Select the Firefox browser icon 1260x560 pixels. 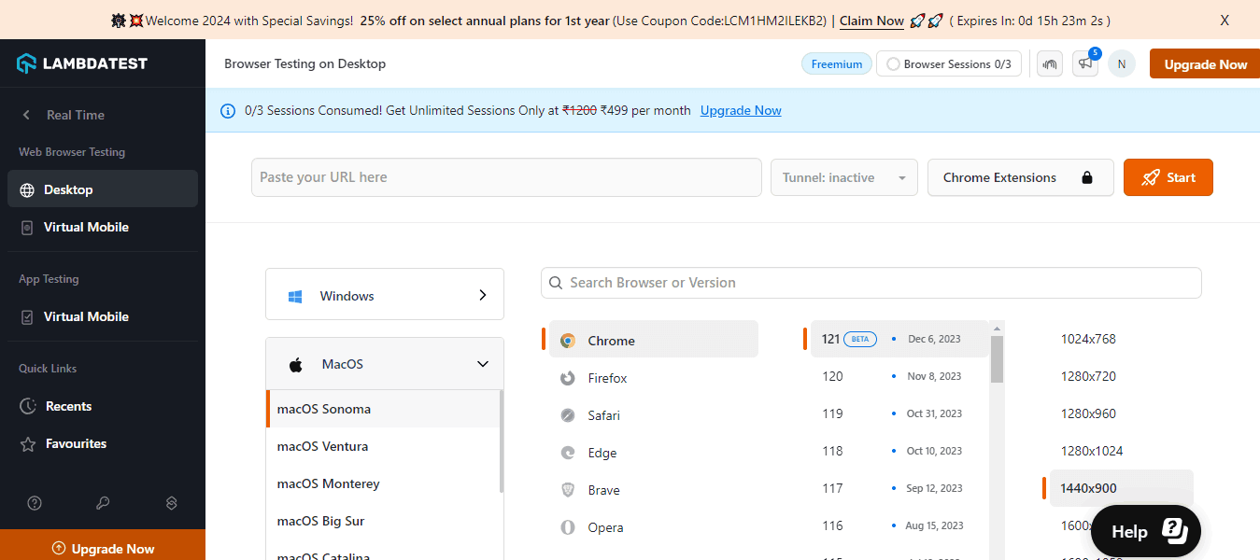pyautogui.click(x=567, y=378)
